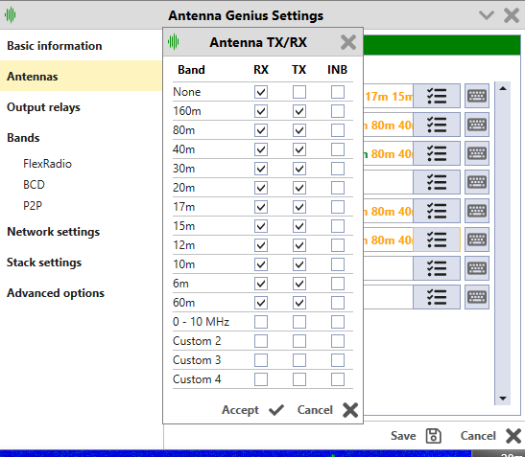The width and height of the screenshot is (525, 457).
Task: Open Stack settings section
Action: pos(44,263)
